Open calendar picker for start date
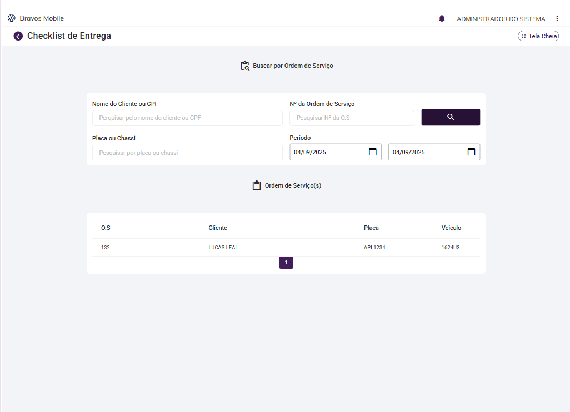 point(373,152)
